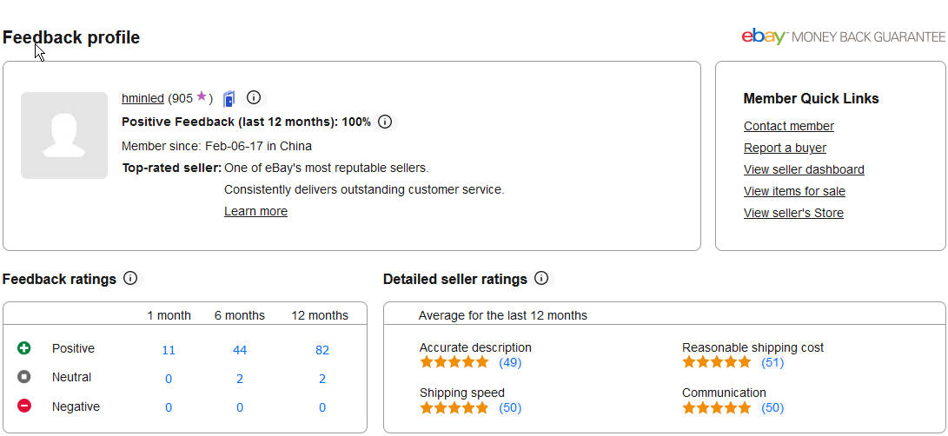
Task: View the 82 positive ratings for 12 months
Action: (322, 350)
